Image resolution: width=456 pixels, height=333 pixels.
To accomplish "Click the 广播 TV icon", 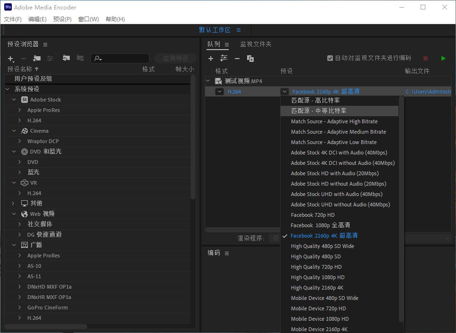I will point(25,245).
